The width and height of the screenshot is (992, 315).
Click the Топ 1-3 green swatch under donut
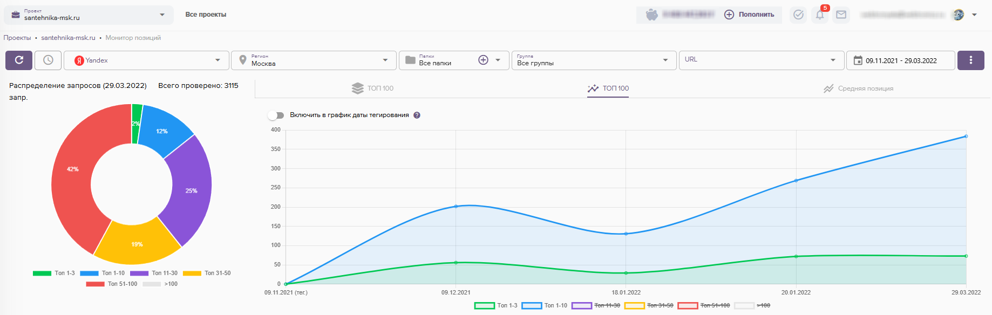[x=42, y=273]
